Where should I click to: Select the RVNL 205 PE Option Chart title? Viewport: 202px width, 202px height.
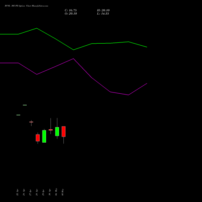coord(26,6)
